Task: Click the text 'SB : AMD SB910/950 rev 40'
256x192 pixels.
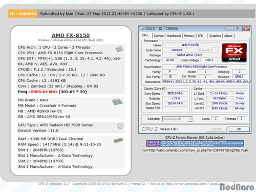Action: point(44,117)
